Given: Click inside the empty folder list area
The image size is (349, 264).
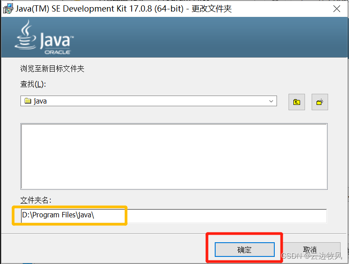Looking at the screenshot, I should pyautogui.click(x=174, y=156).
